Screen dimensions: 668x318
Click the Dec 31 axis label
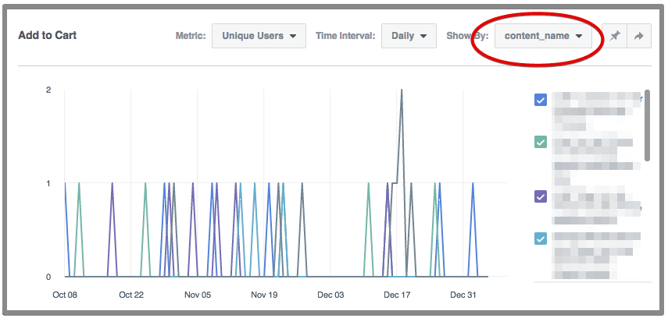click(x=463, y=295)
